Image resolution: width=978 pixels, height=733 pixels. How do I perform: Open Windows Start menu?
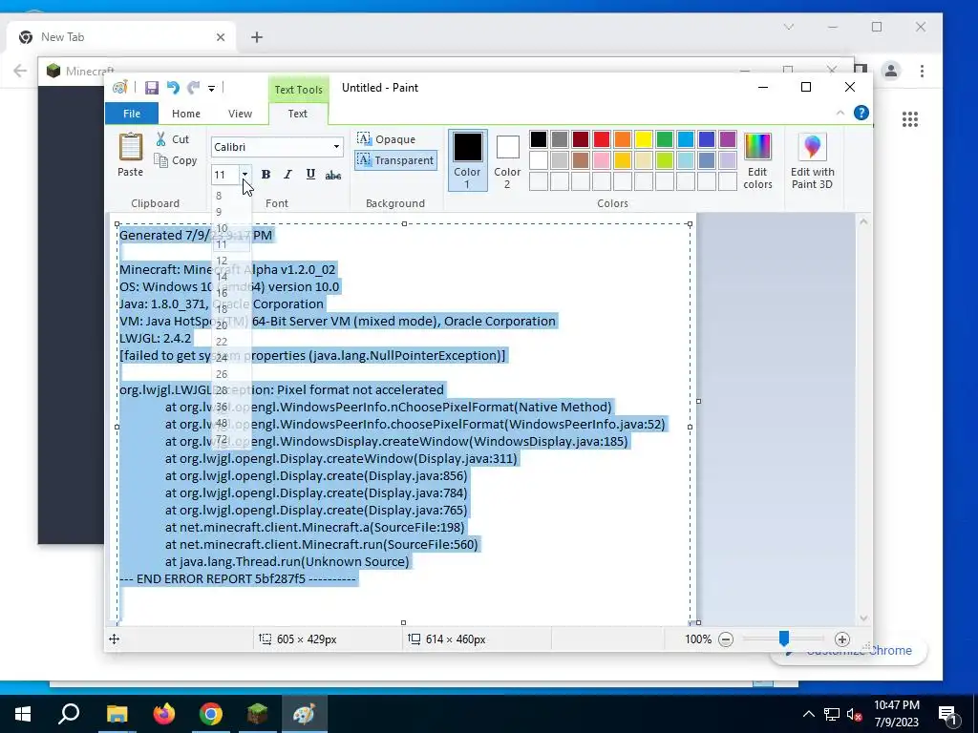[23, 714]
